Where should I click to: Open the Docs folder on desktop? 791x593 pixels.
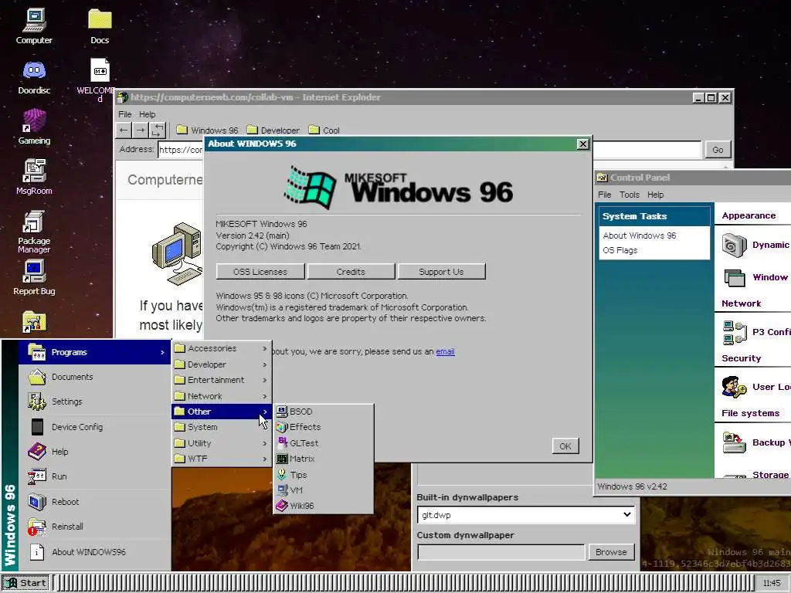click(100, 26)
